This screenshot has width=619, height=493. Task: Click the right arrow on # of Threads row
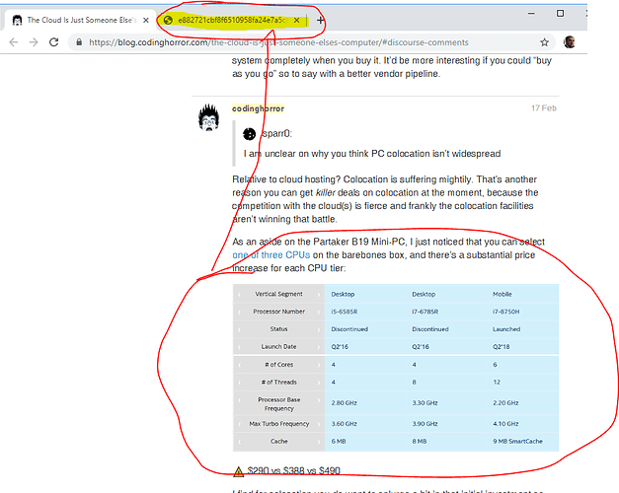pyautogui.click(x=319, y=383)
